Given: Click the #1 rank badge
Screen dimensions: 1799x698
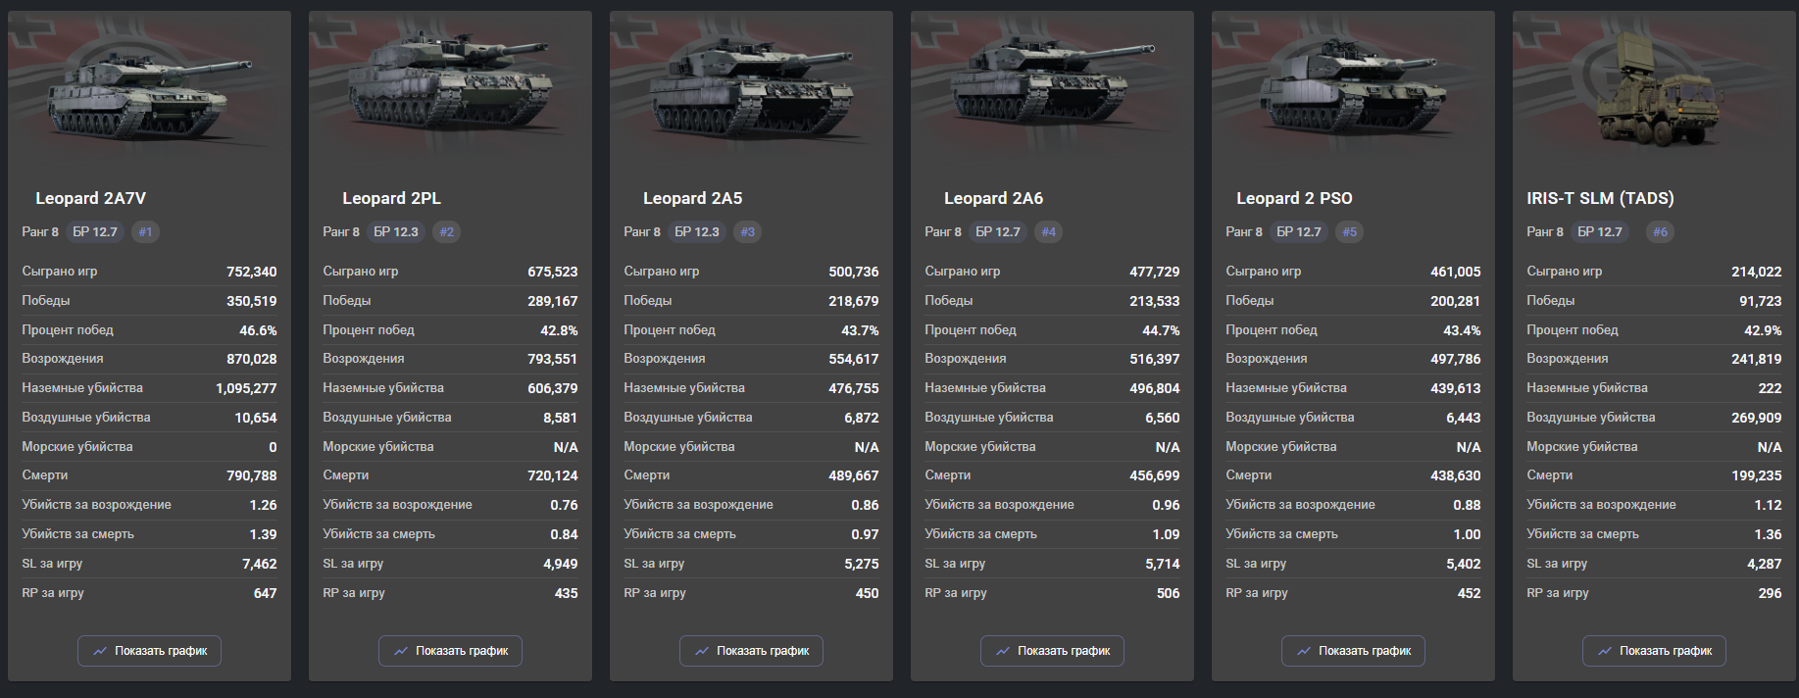Looking at the screenshot, I should pos(145,232).
